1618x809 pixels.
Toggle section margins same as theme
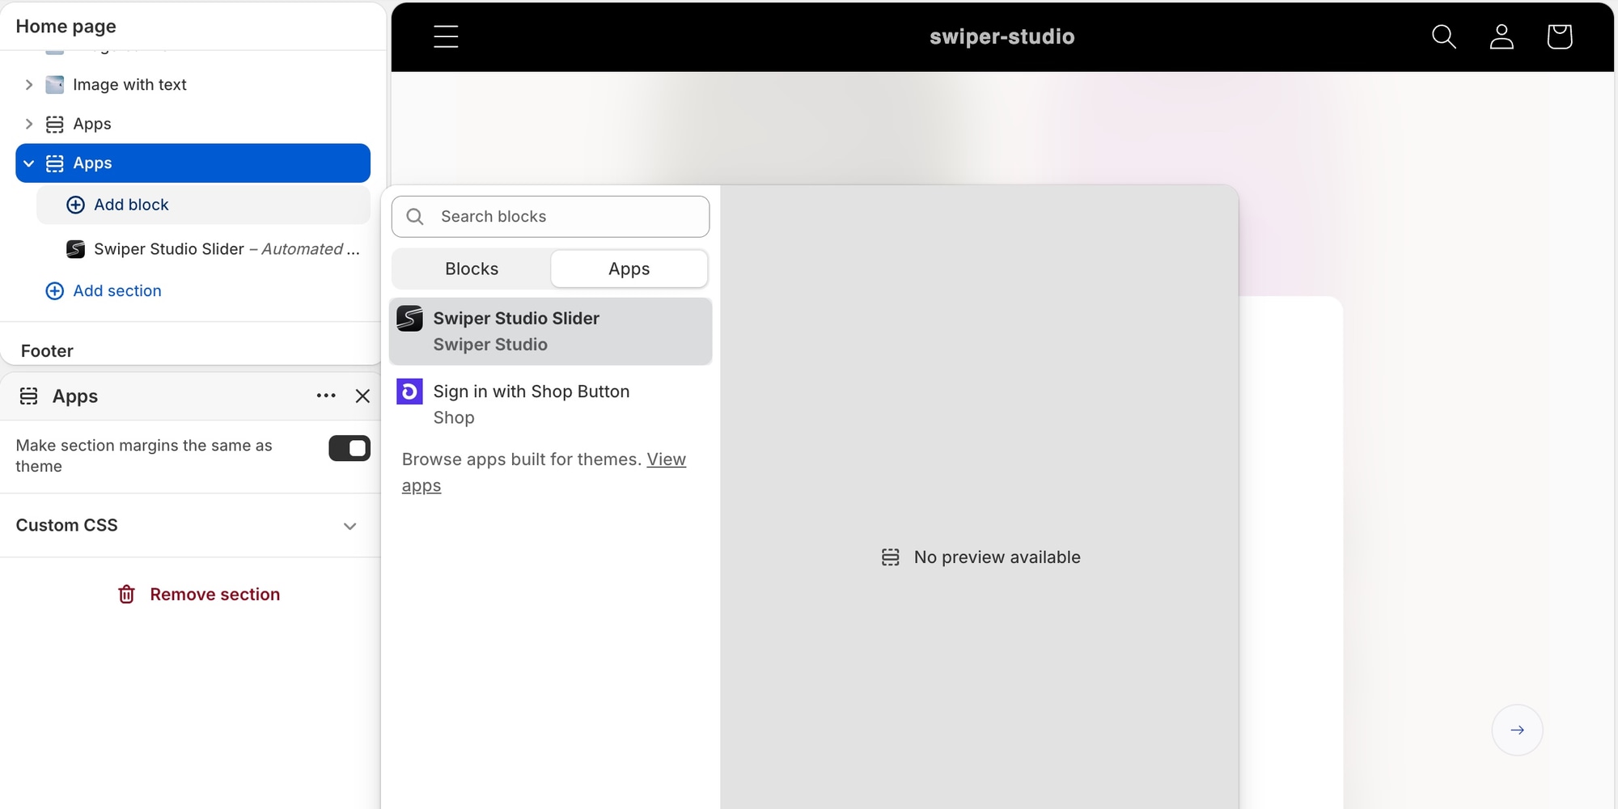[349, 448]
